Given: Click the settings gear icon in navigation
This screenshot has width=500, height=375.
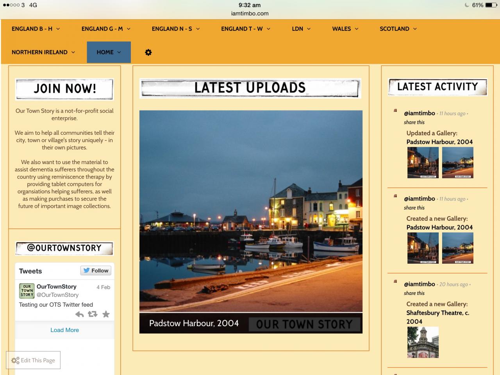Looking at the screenshot, I should (148, 52).
